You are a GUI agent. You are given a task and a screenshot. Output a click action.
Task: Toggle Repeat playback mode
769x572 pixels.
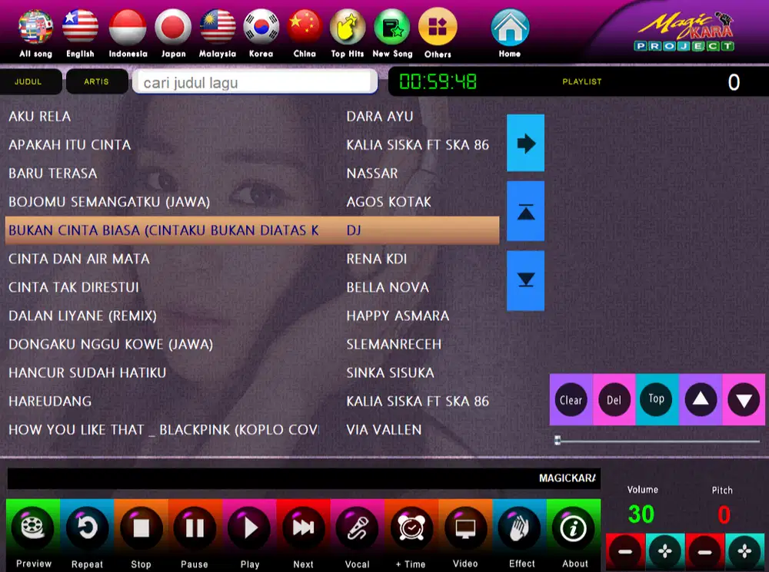pyautogui.click(x=87, y=528)
